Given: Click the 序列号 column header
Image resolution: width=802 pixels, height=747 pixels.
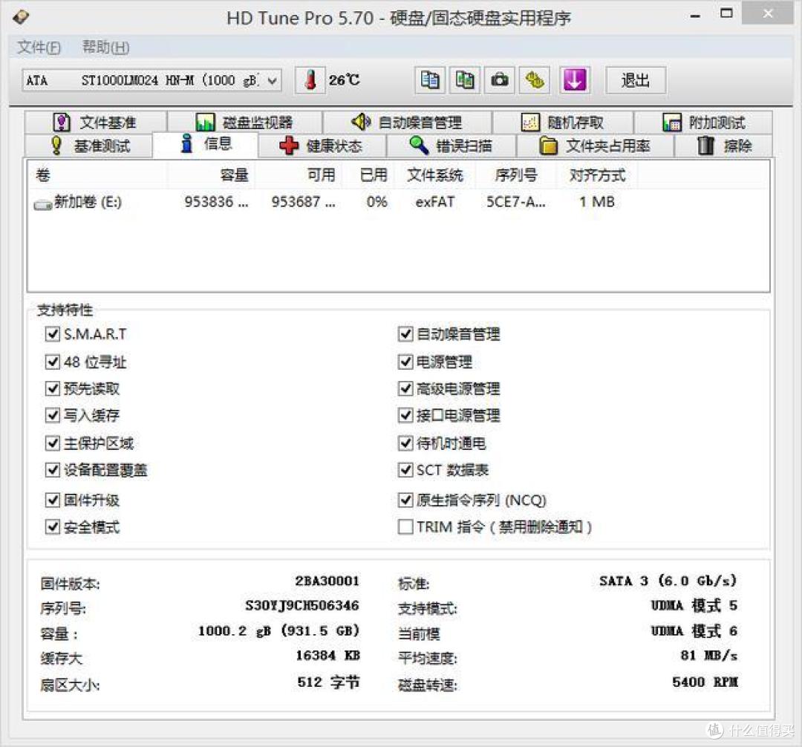Looking at the screenshot, I should pos(516,175).
